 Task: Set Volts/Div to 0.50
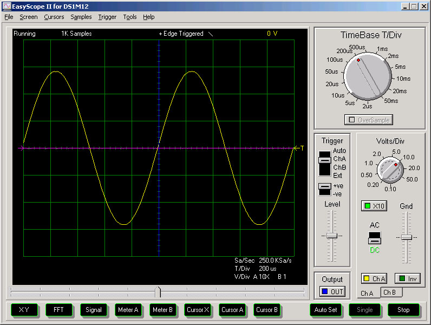pyautogui.click(x=367, y=175)
